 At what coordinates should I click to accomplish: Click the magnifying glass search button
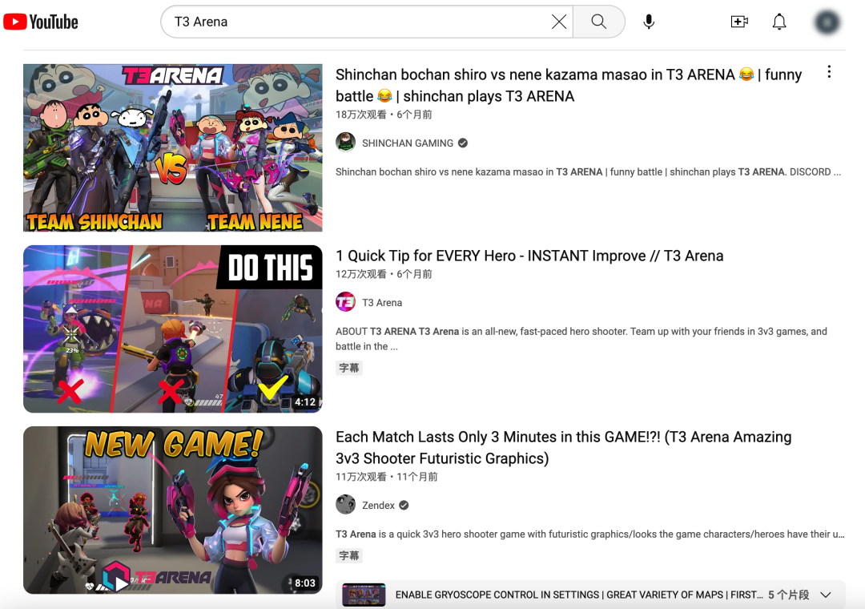point(598,22)
